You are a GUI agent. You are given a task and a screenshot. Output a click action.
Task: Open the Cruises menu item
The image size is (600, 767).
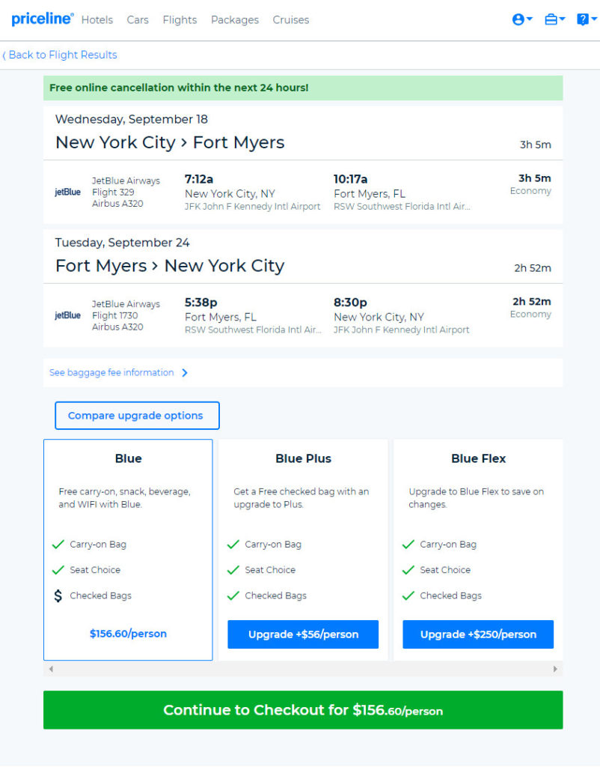(291, 20)
